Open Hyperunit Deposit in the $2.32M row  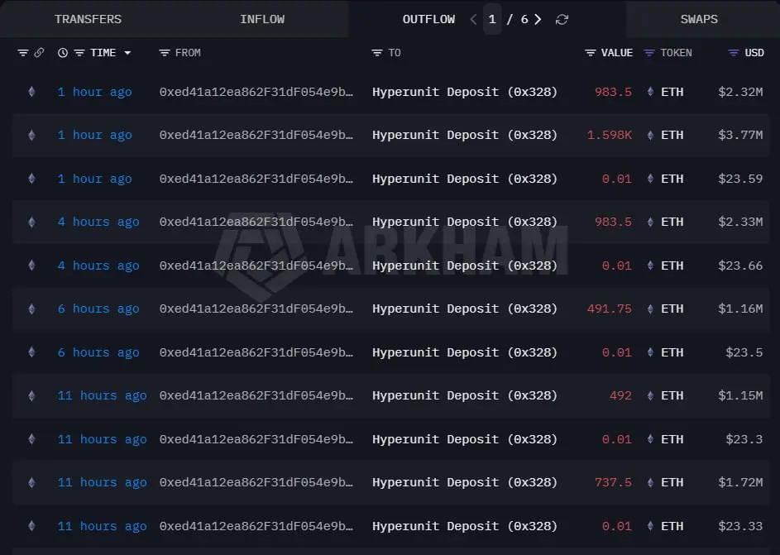(x=465, y=92)
